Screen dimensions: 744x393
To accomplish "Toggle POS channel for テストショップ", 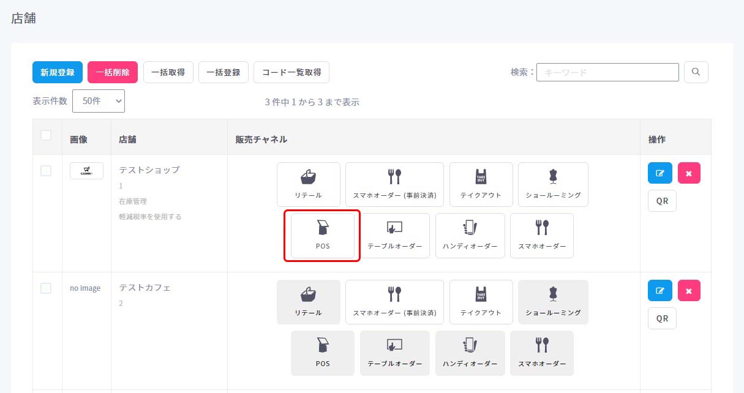I will [x=323, y=236].
